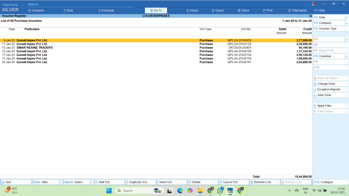
Task: Open the Export menu
Action: 218,10
